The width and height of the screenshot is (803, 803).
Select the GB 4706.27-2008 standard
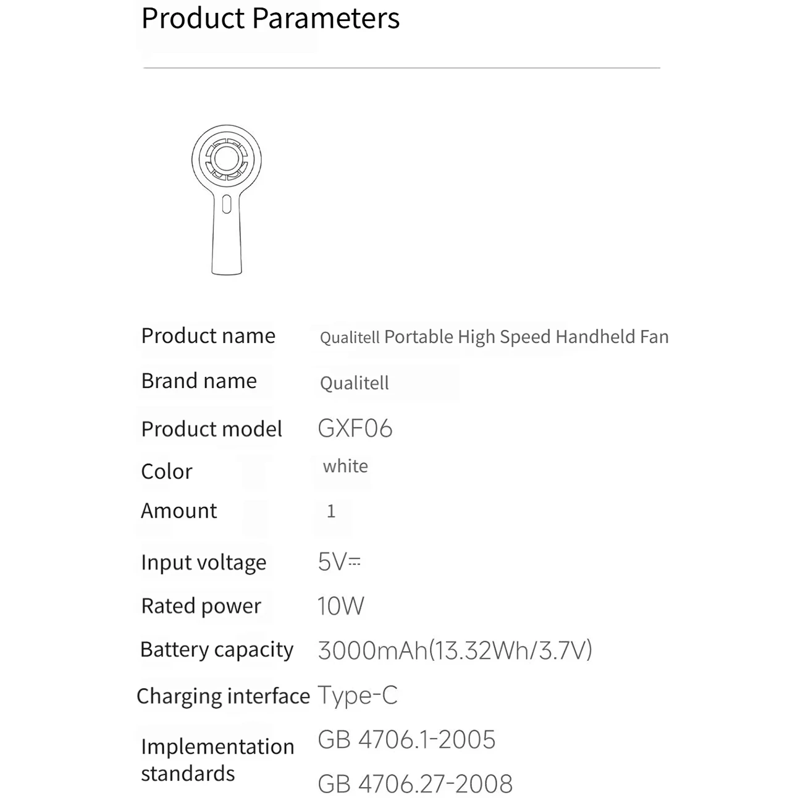click(415, 784)
